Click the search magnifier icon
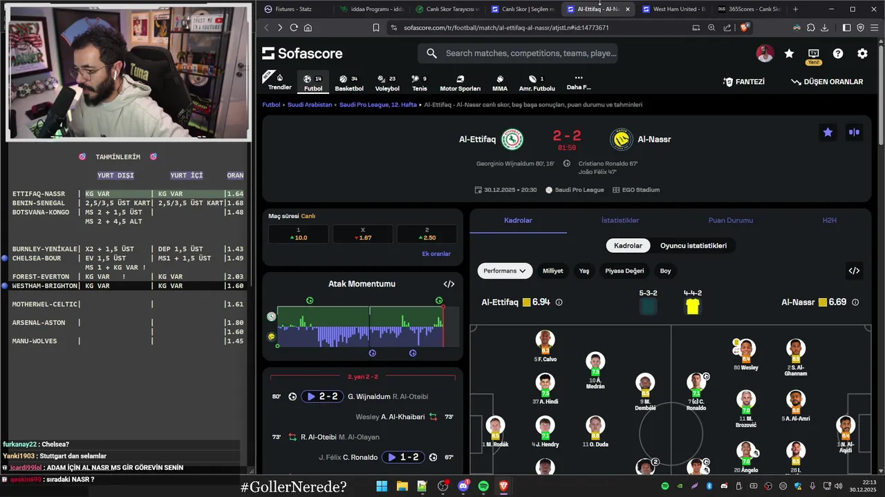Image resolution: width=885 pixels, height=497 pixels. (x=431, y=53)
